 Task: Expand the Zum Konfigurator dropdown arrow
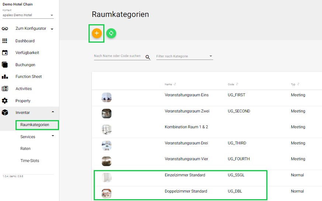(x=52, y=29)
